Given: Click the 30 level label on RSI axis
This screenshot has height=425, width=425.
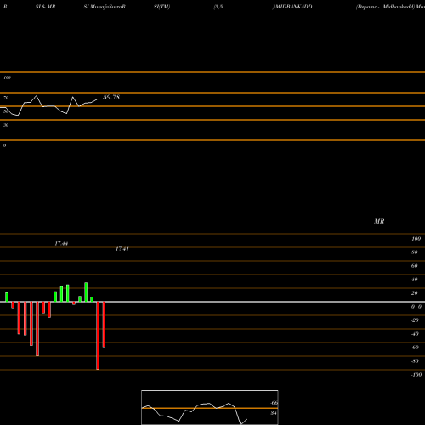Looking at the screenshot, I should click(x=6, y=125).
